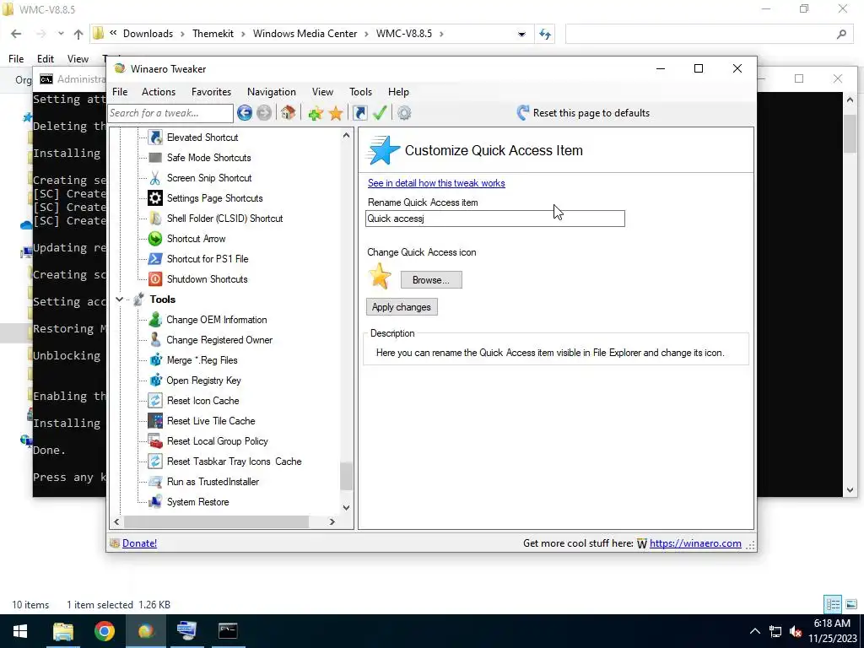Click Reset this page to defaults
864x648 pixels.
[583, 113]
